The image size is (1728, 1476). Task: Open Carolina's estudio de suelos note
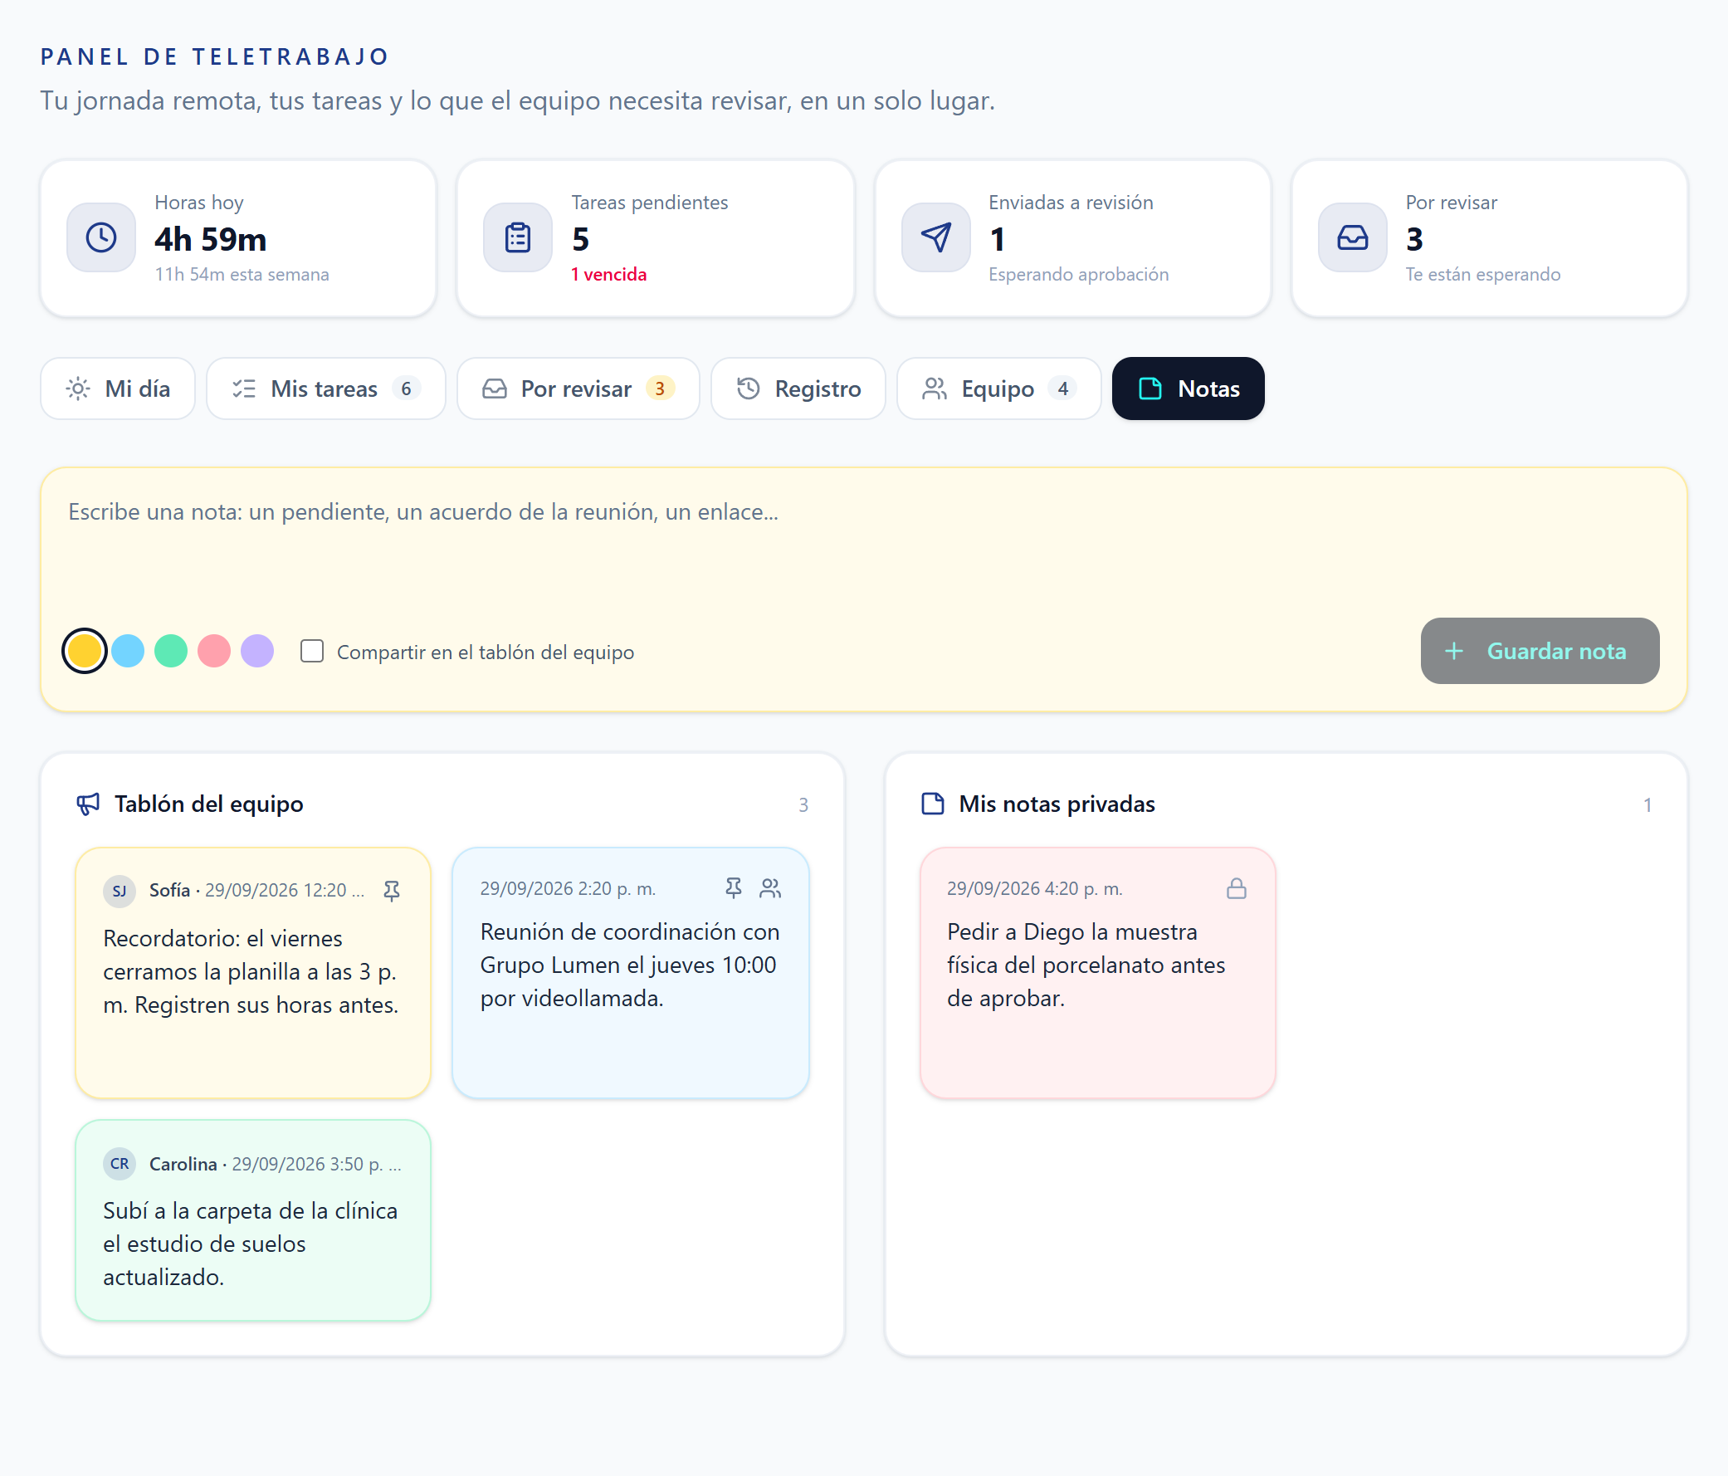point(252,1219)
